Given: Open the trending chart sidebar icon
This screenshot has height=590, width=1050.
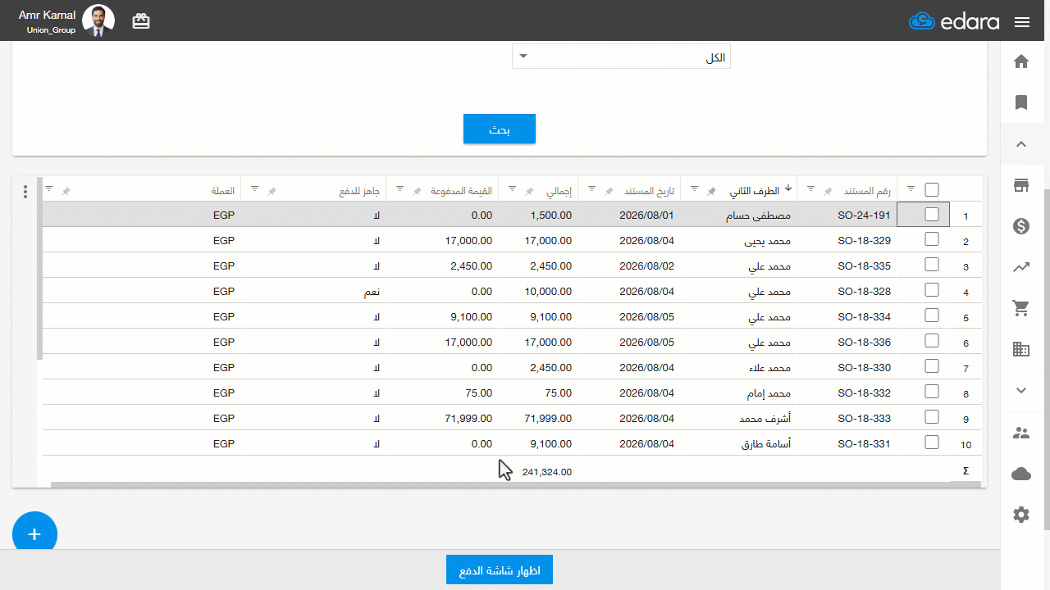Looking at the screenshot, I should click(1021, 267).
